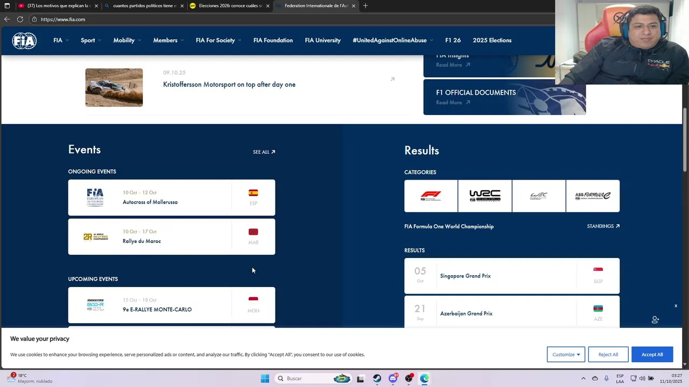This screenshot has width=689, height=387.
Task: Accept all cookies
Action: click(652, 354)
